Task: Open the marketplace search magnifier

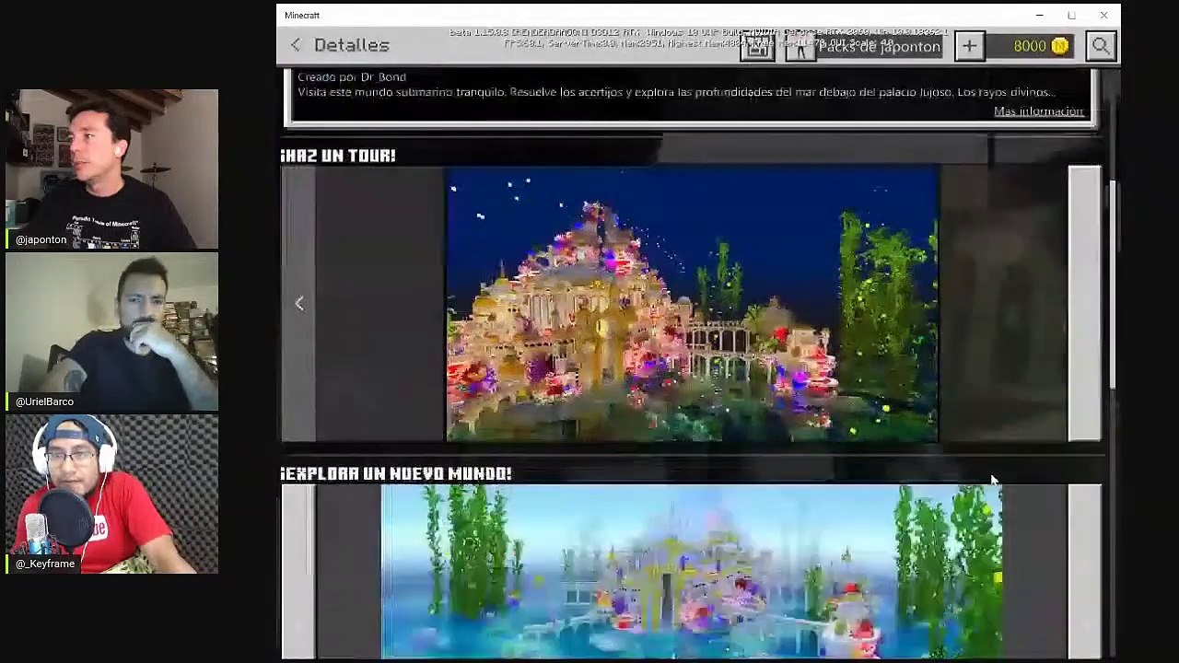Action: [x=1101, y=46]
